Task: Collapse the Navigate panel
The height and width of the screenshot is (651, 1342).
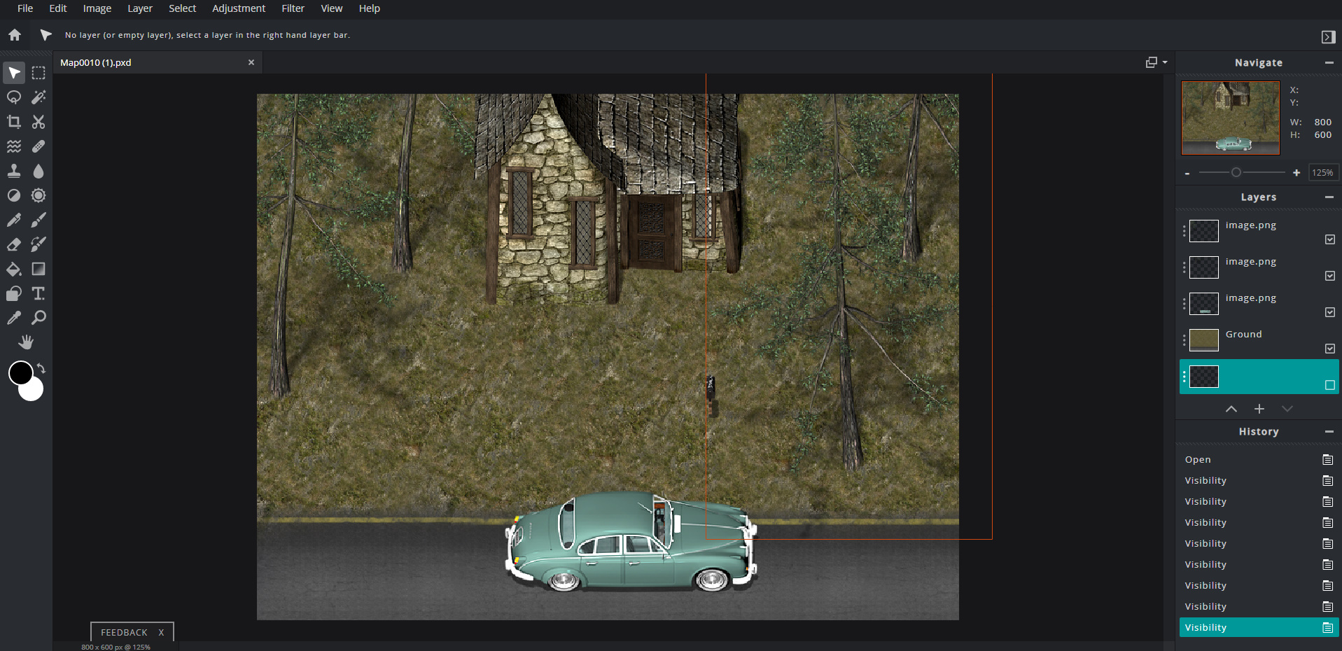Action: pyautogui.click(x=1329, y=62)
